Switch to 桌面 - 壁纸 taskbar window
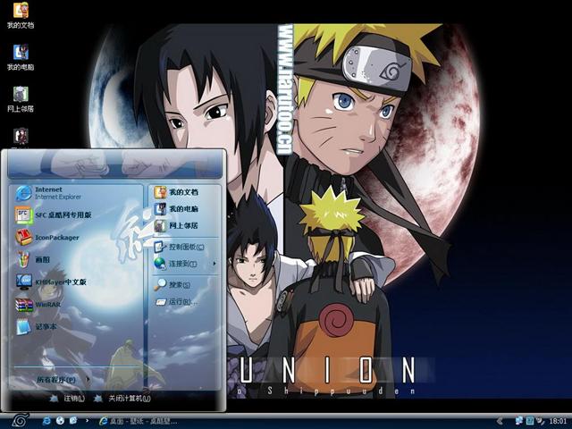The height and width of the screenshot is (429, 572). [x=139, y=421]
